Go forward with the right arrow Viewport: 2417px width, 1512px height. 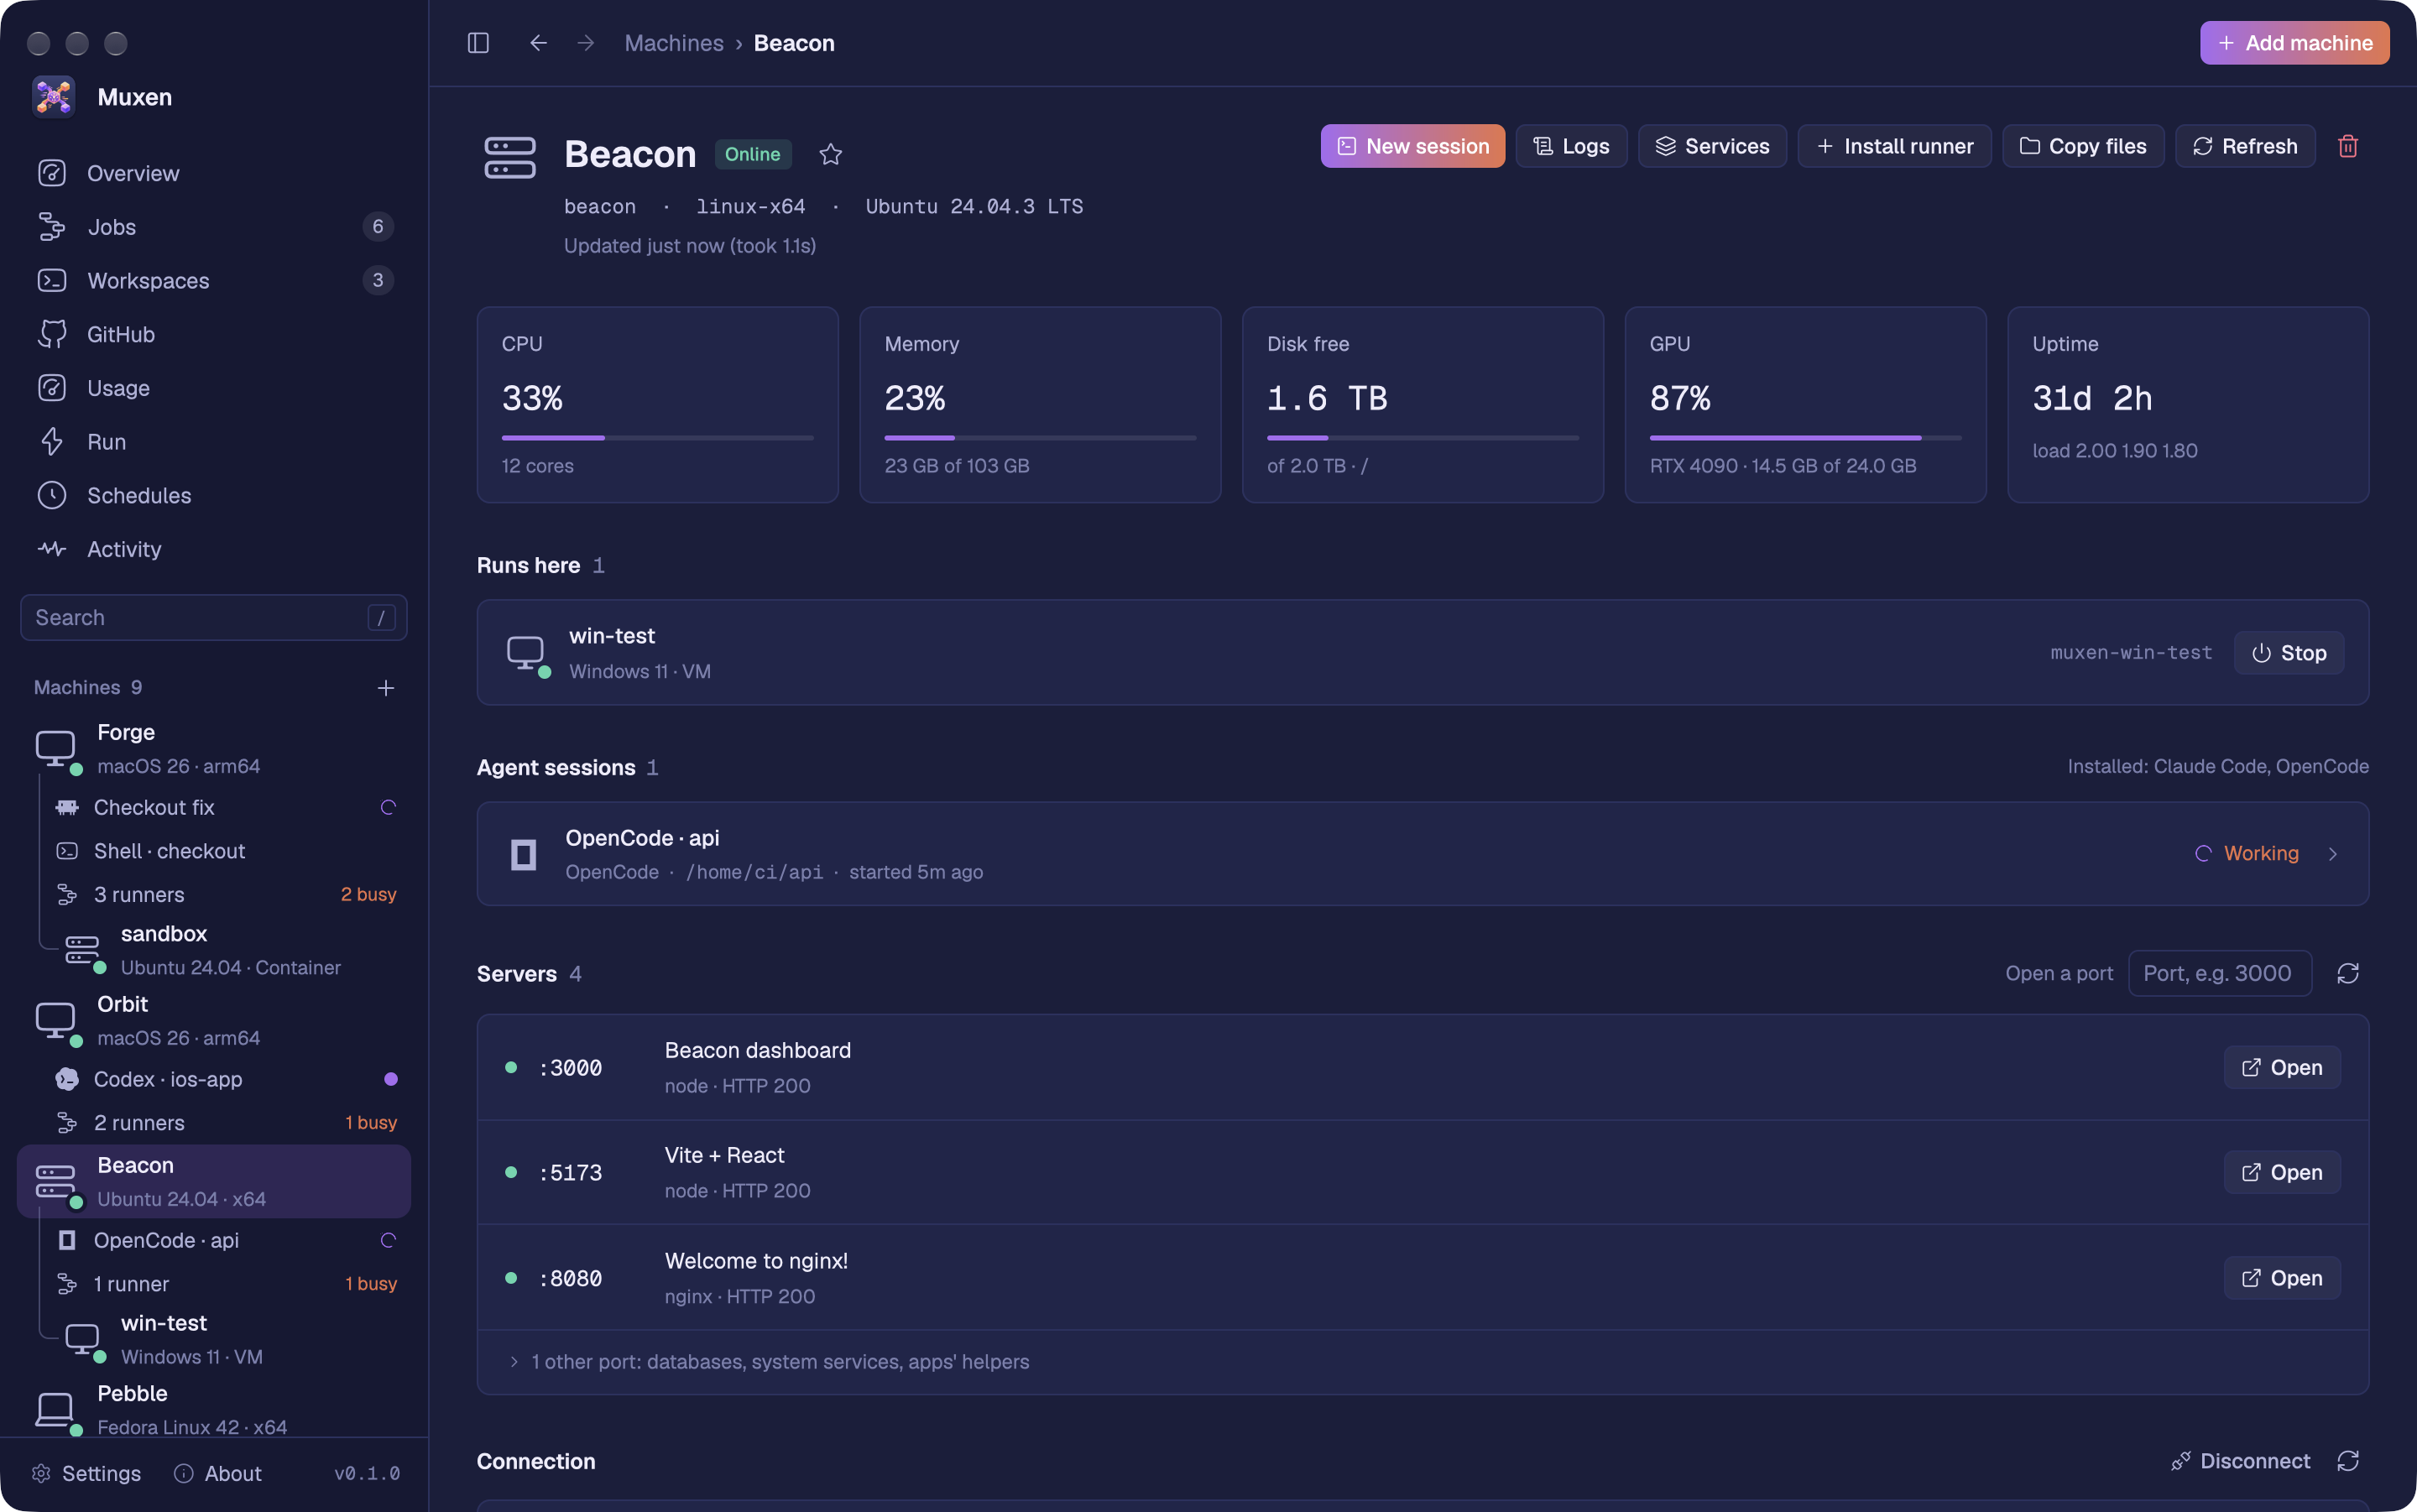(x=586, y=43)
